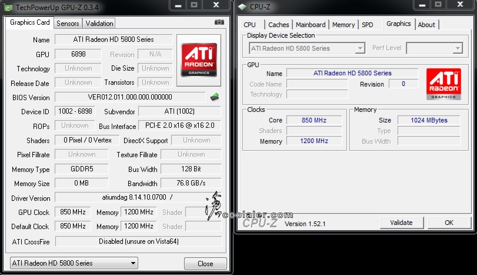Click the Memory Size 0 MB field
This screenshot has height=275, width=477.
pyautogui.click(x=82, y=183)
